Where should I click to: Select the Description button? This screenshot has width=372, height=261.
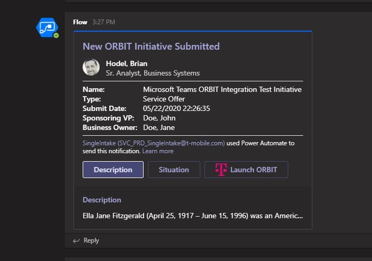pos(113,170)
